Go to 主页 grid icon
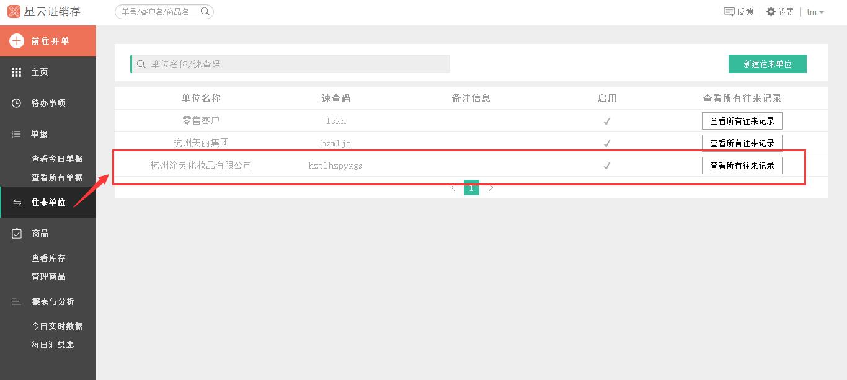Viewport: 847px width, 380px height. [x=17, y=73]
